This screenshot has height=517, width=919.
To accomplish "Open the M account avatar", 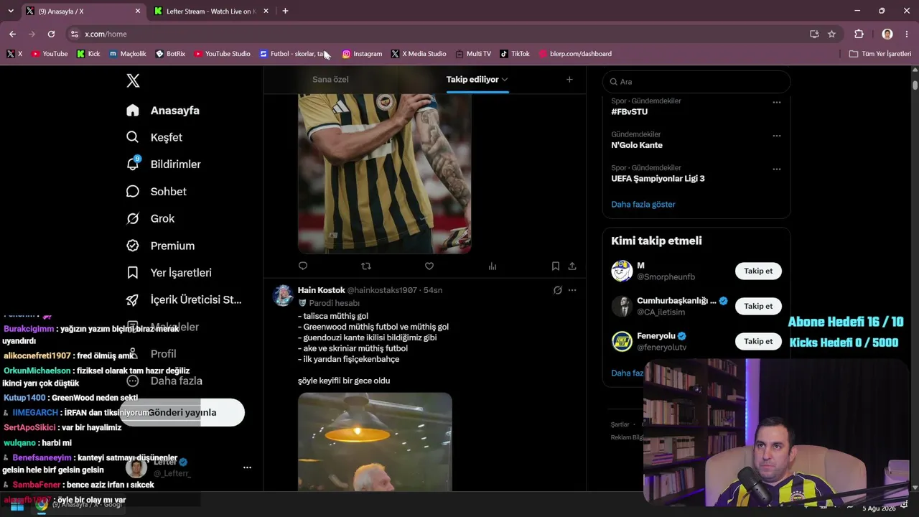I will point(622,271).
